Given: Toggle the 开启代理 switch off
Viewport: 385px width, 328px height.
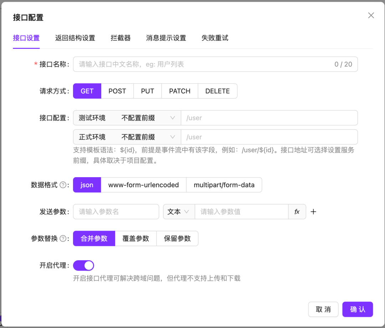Looking at the screenshot, I should coord(83,266).
